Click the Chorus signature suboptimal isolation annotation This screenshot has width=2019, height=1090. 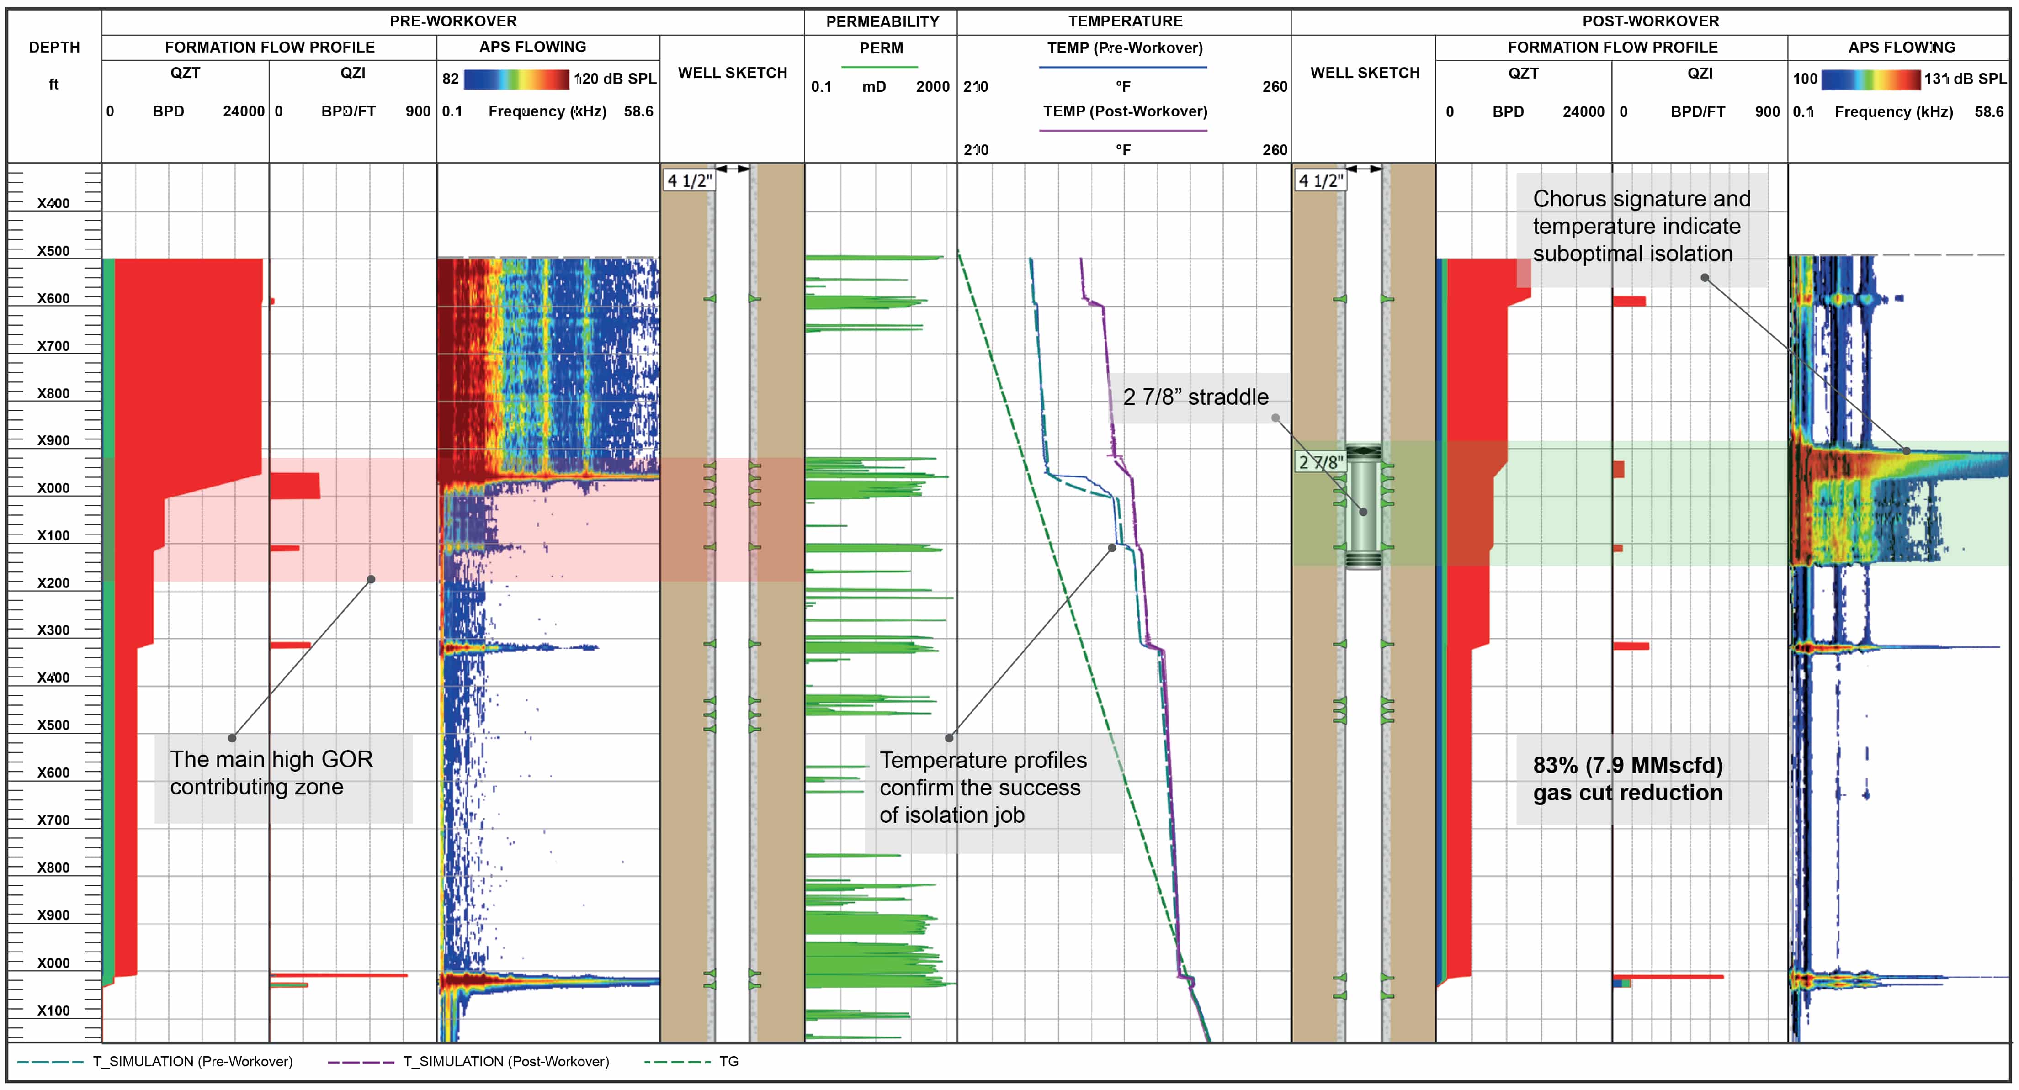(1641, 227)
